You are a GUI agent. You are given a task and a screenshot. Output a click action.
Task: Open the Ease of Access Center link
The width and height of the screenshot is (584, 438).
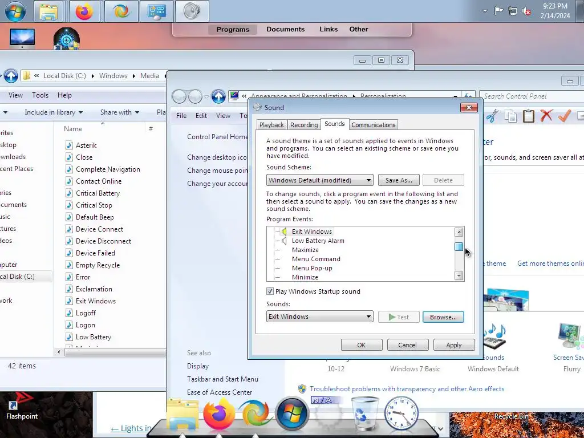[220, 392]
